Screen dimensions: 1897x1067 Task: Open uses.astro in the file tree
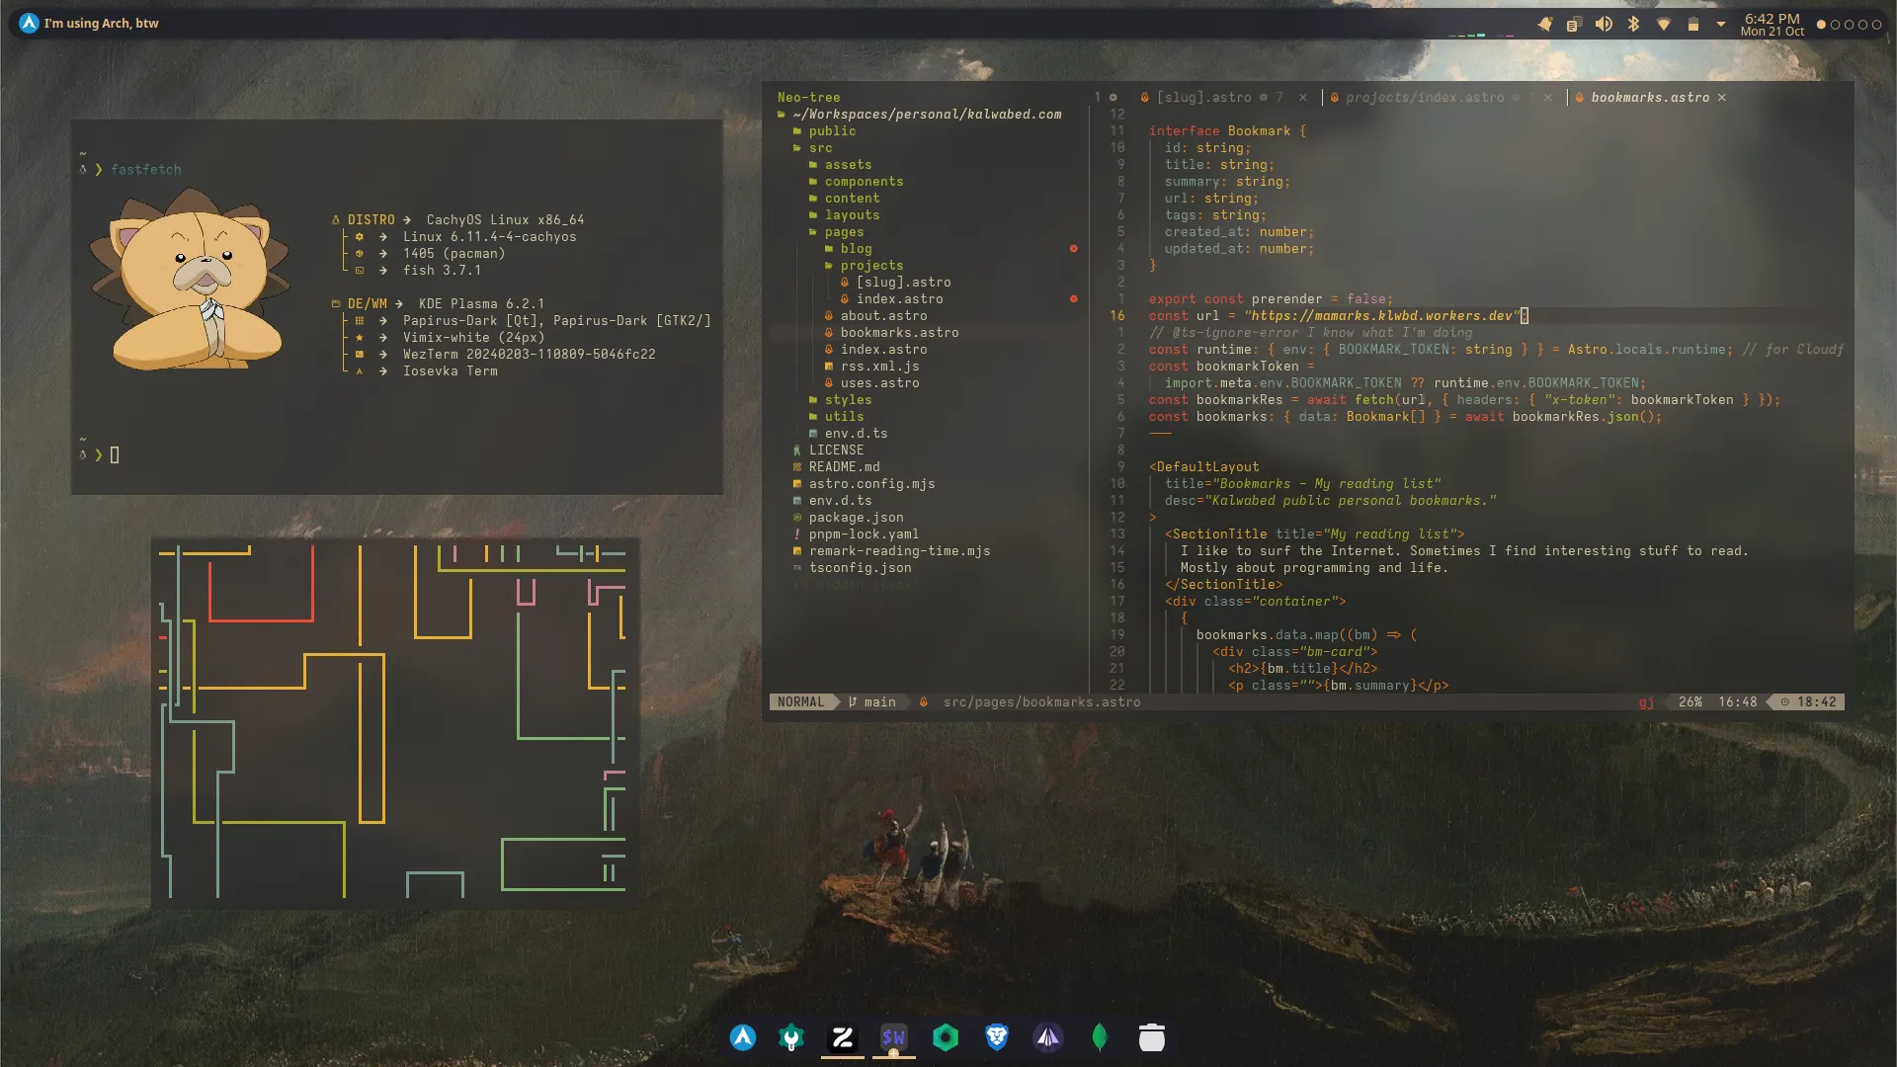point(879,383)
